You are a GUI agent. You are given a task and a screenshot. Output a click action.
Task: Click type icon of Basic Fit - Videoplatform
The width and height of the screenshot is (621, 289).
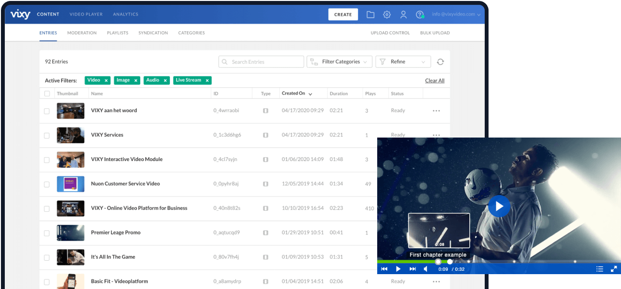click(265, 282)
